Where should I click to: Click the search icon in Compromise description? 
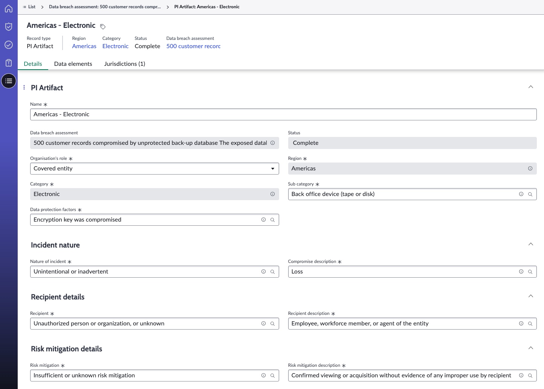pyautogui.click(x=530, y=272)
